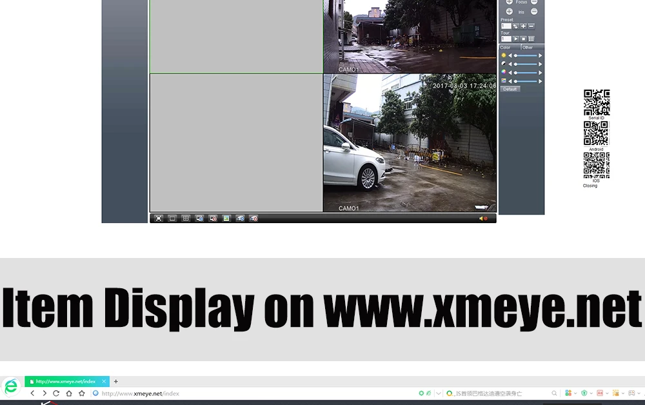Select the bottom CAM01 video with white car

[x=410, y=143]
